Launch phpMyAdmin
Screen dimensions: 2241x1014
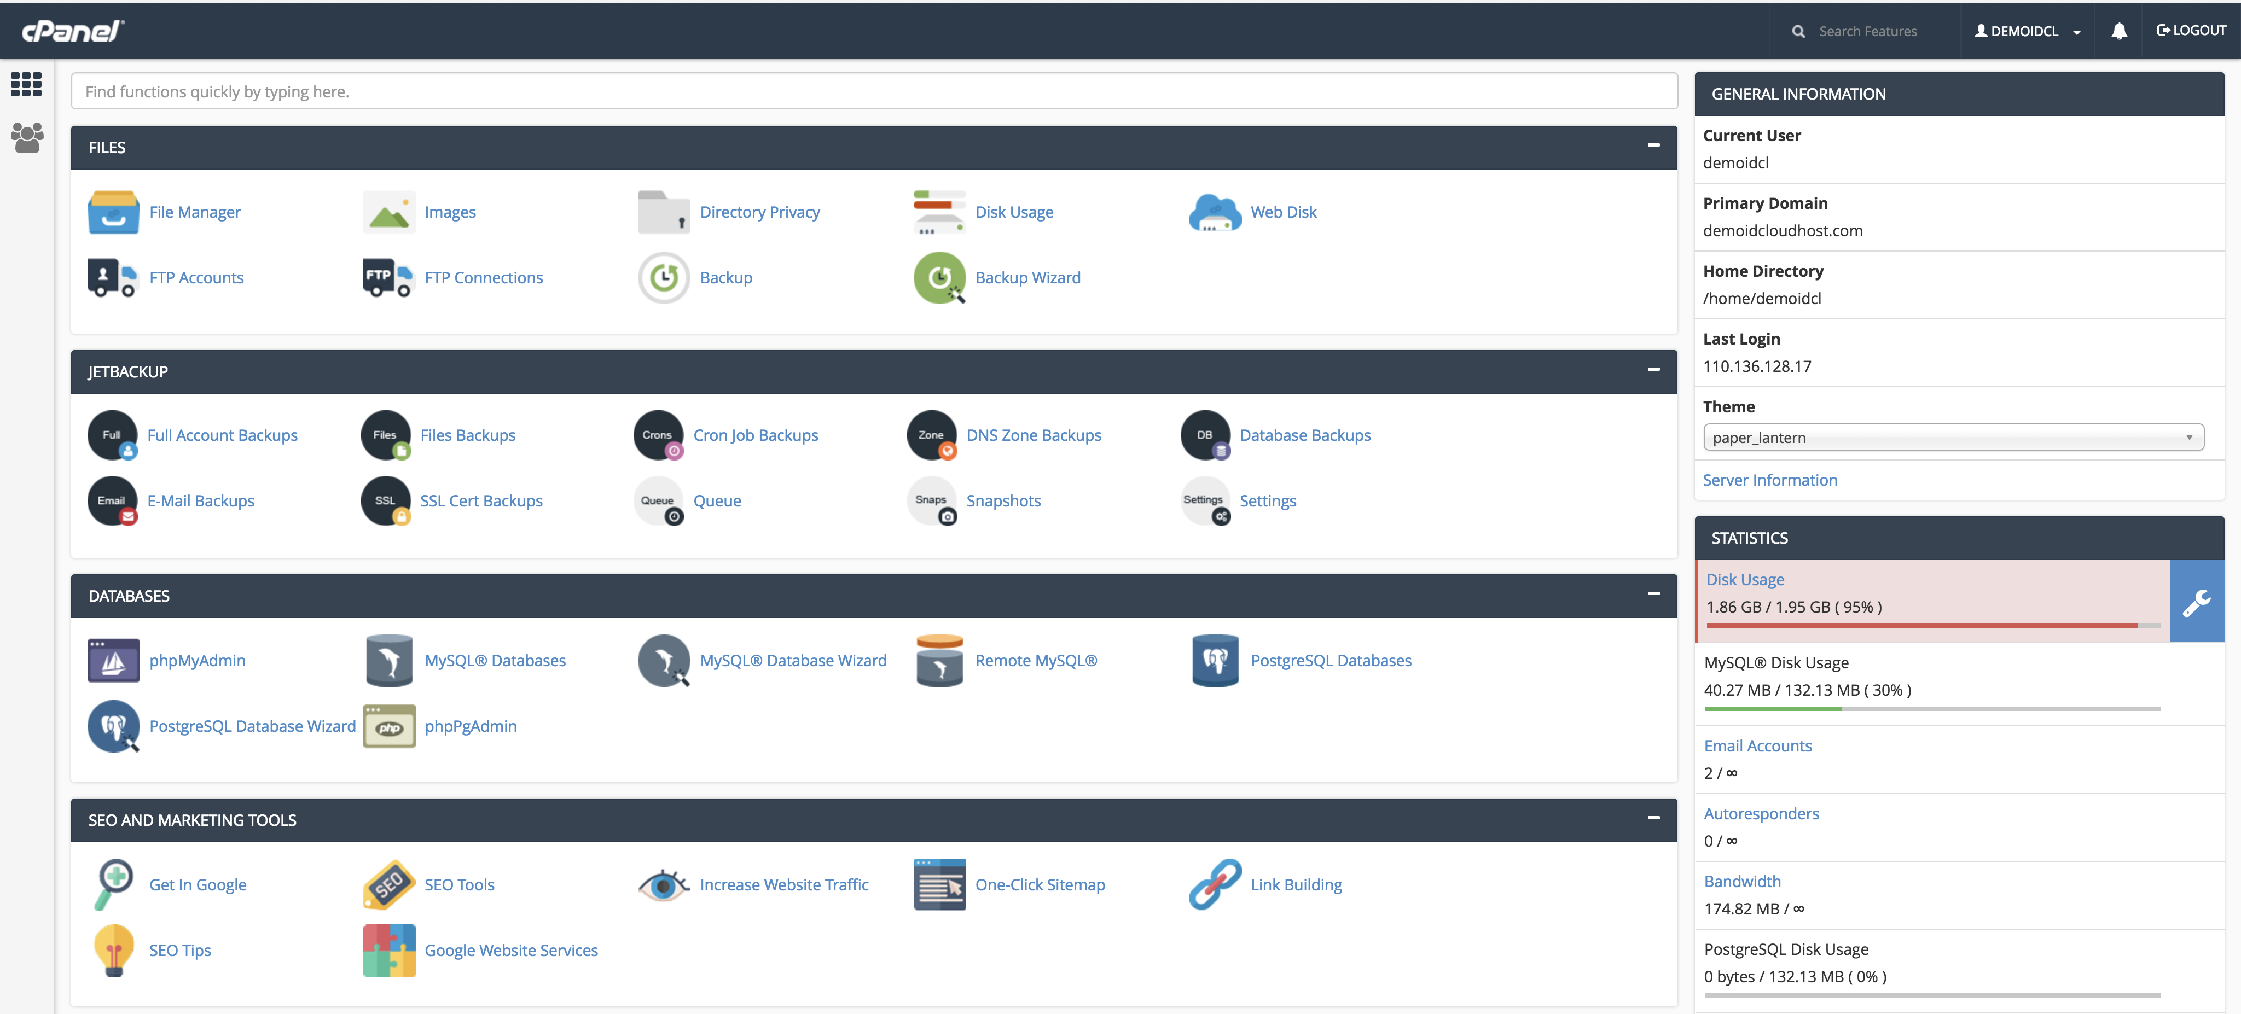(x=196, y=660)
